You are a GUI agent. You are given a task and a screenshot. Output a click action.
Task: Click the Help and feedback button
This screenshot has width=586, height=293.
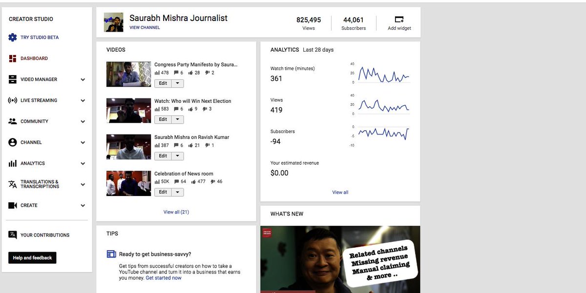click(x=32, y=258)
